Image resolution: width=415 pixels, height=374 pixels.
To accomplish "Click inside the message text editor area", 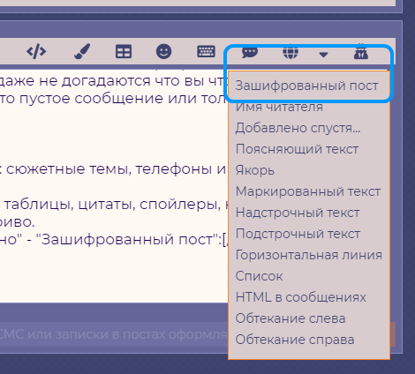I will (114, 186).
